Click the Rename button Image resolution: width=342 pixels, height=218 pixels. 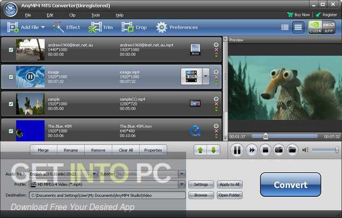pos(71,150)
